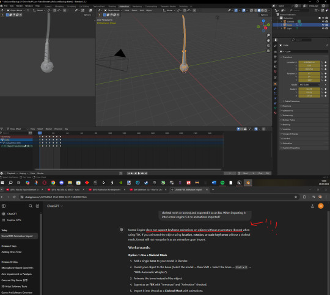Toggle the ChatGPT sidebar panel icon
Screen dimensions: 330x295
point(4,206)
